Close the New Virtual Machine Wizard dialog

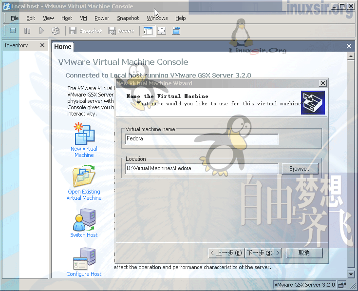pos(322,83)
